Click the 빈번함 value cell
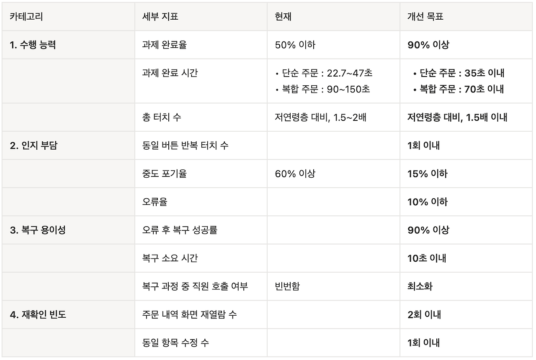Image resolution: width=536 pixels, height=360 pixels. (x=334, y=286)
